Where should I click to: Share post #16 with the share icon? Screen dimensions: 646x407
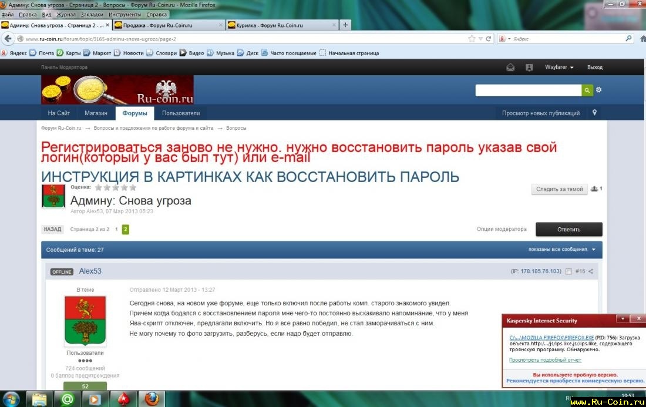pos(591,271)
